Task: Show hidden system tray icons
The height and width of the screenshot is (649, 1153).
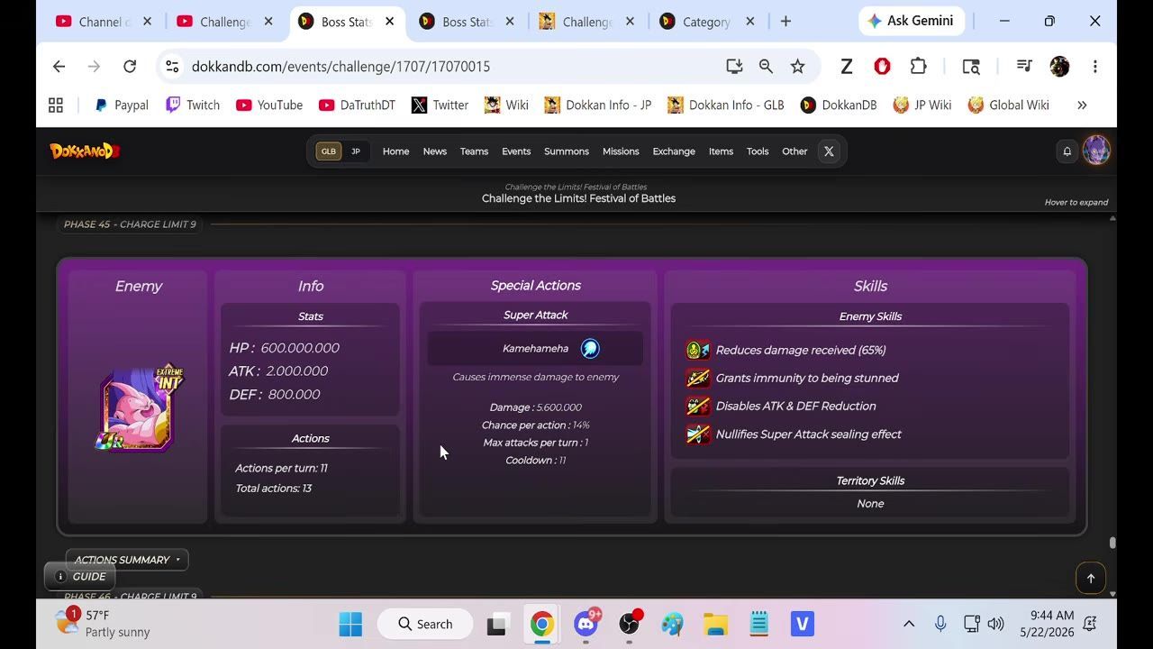Action: click(909, 624)
